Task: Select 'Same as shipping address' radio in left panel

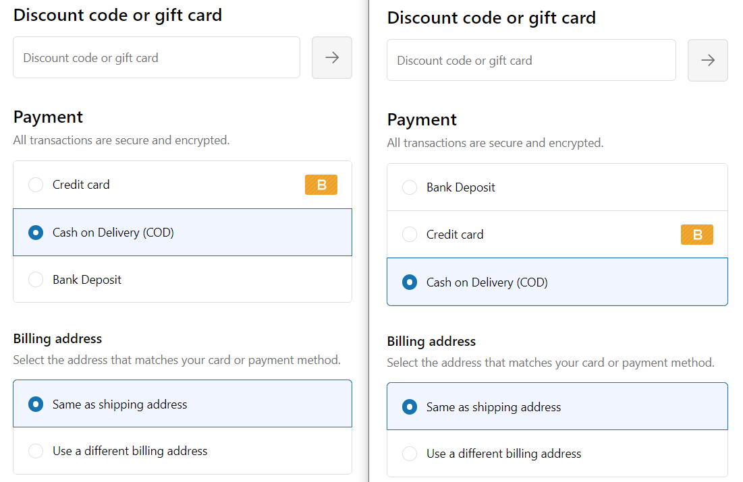Action: pyautogui.click(x=36, y=404)
